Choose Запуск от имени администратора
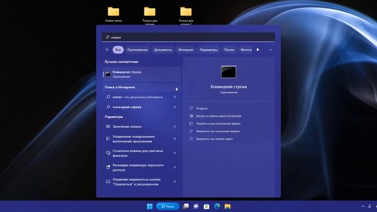 pos(219,116)
